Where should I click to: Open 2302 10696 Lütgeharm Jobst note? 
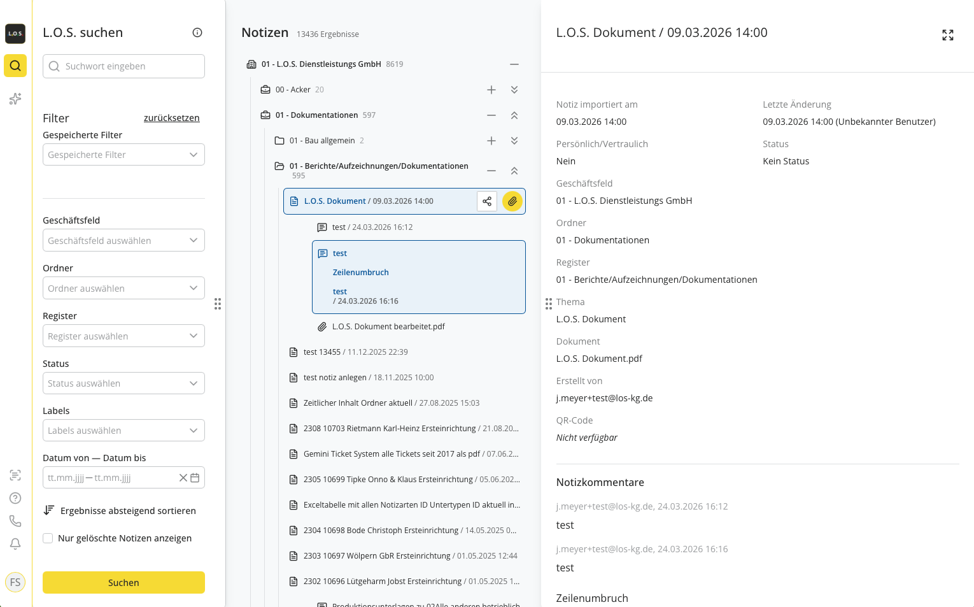[411, 582]
